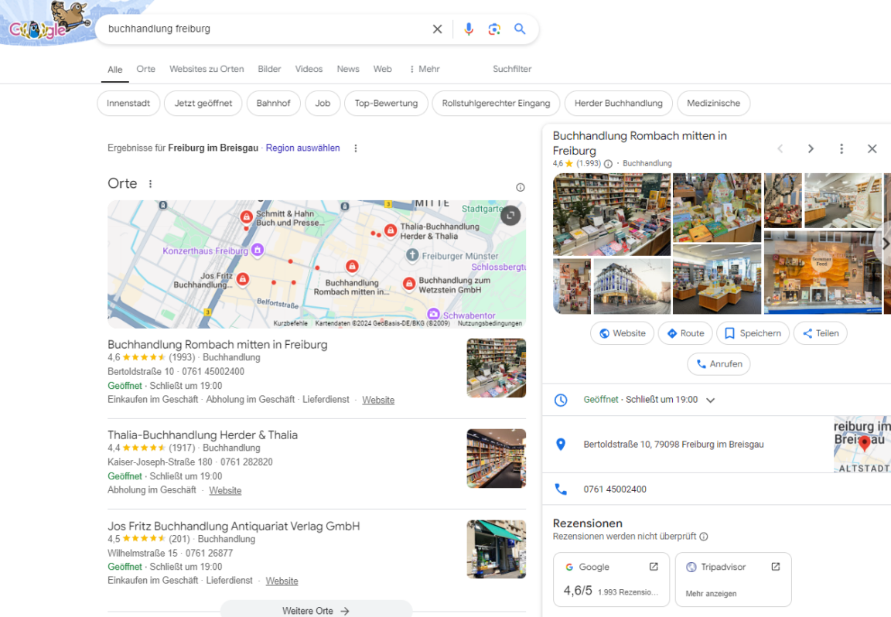
Task: Open the "Mehr" search categories menu
Action: click(x=424, y=69)
